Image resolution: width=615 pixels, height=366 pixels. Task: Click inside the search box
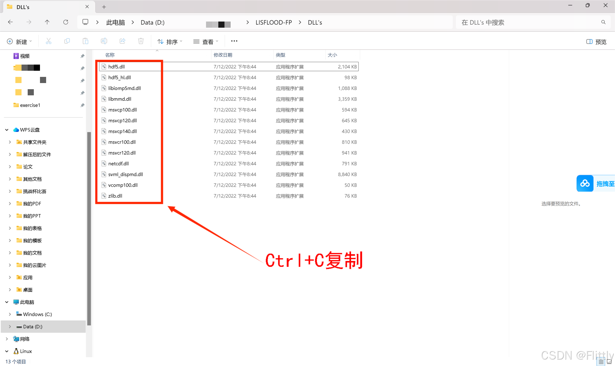(x=523, y=22)
